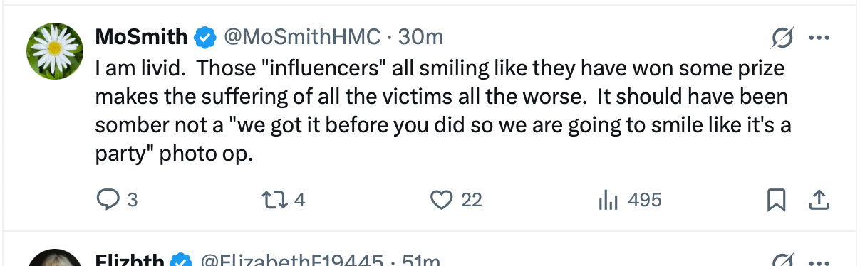Open Elizbth's tweet via 51m timestamp
Image resolution: width=865 pixels, height=266 pixels.
click(x=422, y=261)
